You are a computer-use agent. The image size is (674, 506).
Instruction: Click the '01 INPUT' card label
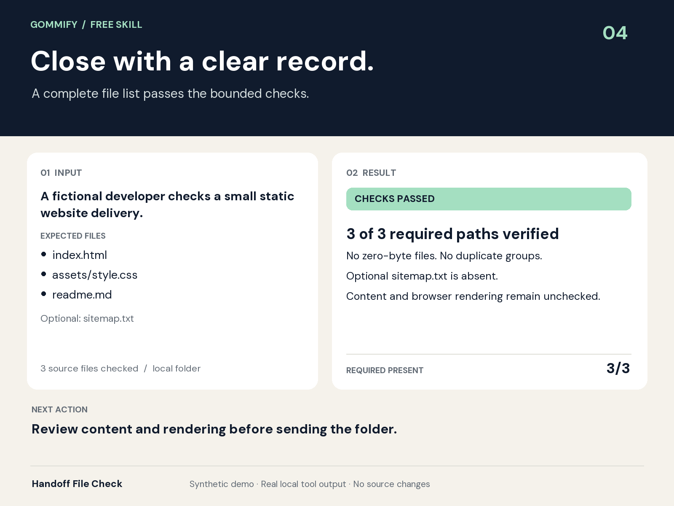click(x=61, y=173)
